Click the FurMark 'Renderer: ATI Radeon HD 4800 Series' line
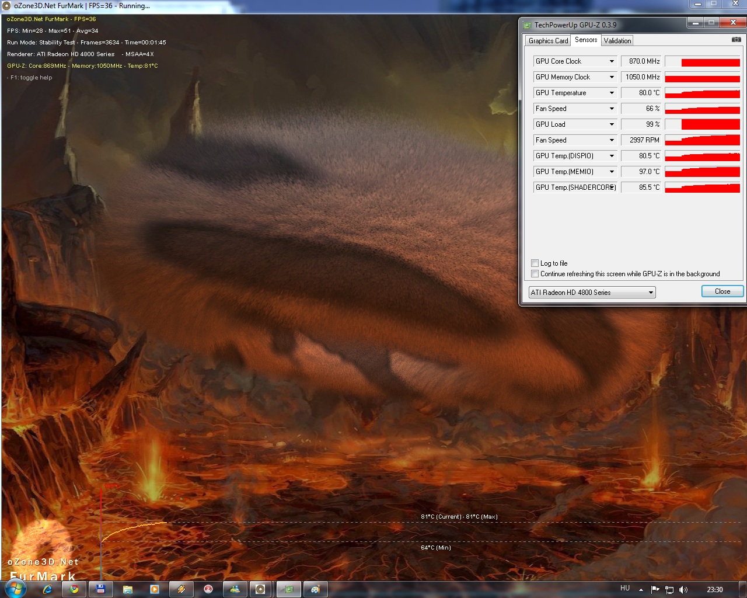 [x=81, y=54]
